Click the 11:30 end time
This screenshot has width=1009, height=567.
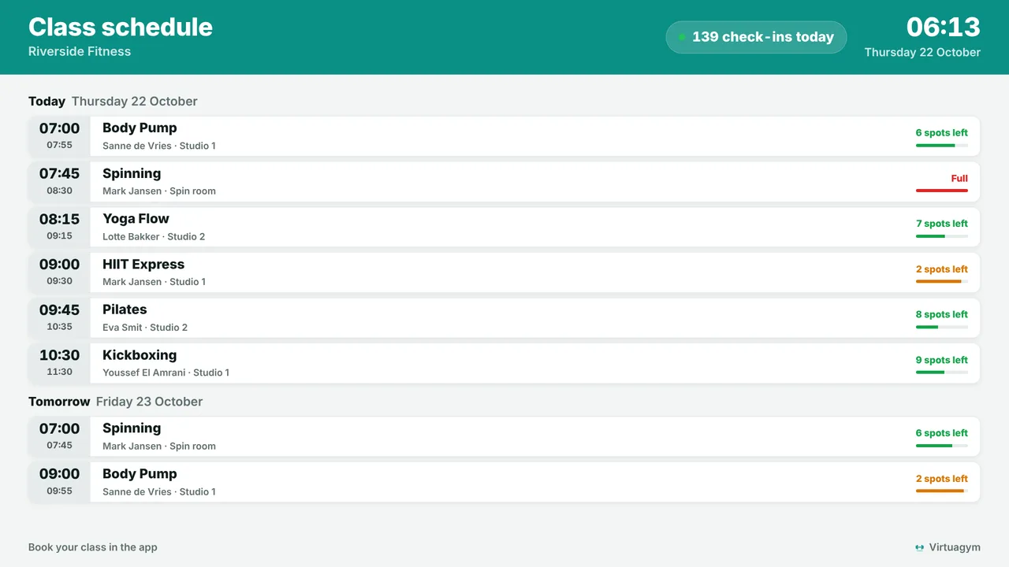point(59,372)
